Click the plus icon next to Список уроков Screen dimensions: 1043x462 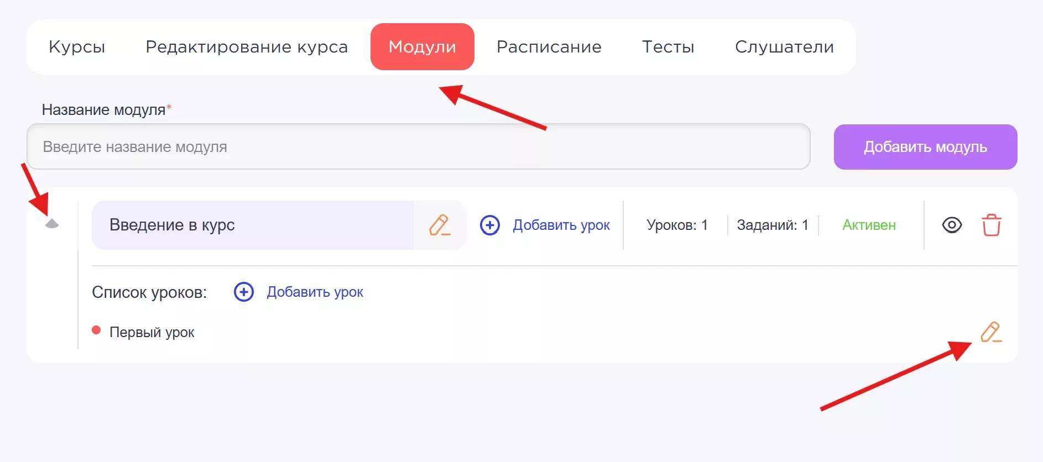tap(244, 292)
